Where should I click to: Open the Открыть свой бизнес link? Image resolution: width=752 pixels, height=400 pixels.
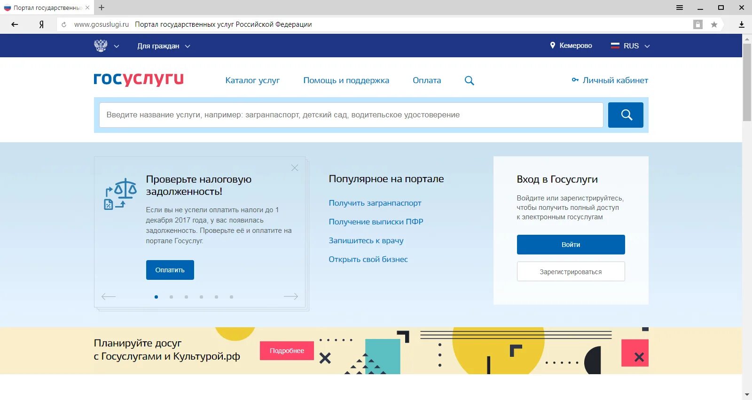click(x=368, y=259)
